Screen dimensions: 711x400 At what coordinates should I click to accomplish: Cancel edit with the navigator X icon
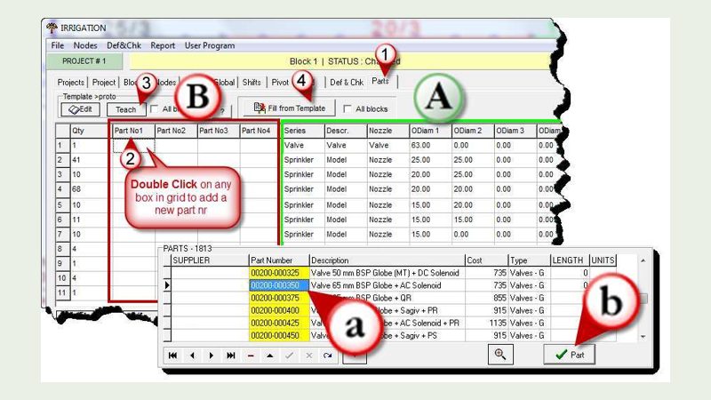tap(308, 356)
